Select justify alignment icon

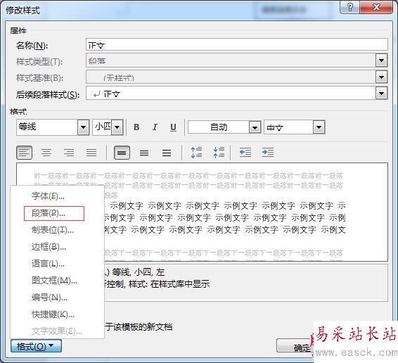coord(91,153)
